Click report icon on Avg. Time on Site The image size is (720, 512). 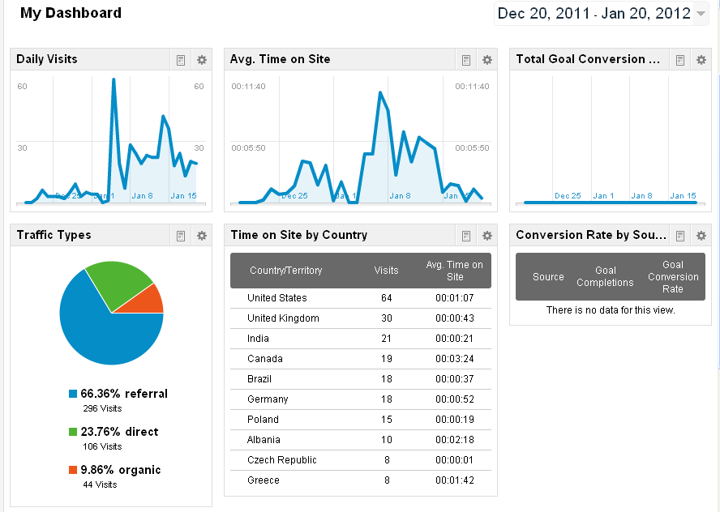point(466,60)
